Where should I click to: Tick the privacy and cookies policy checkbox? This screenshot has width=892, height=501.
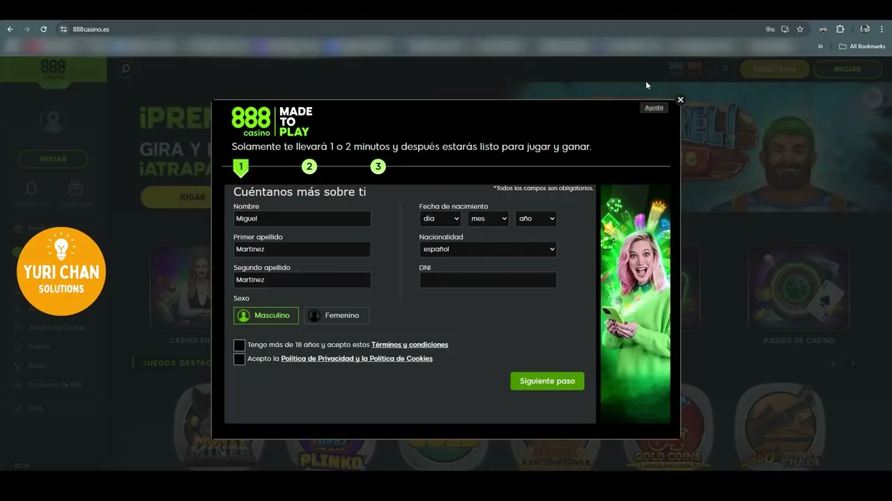239,359
